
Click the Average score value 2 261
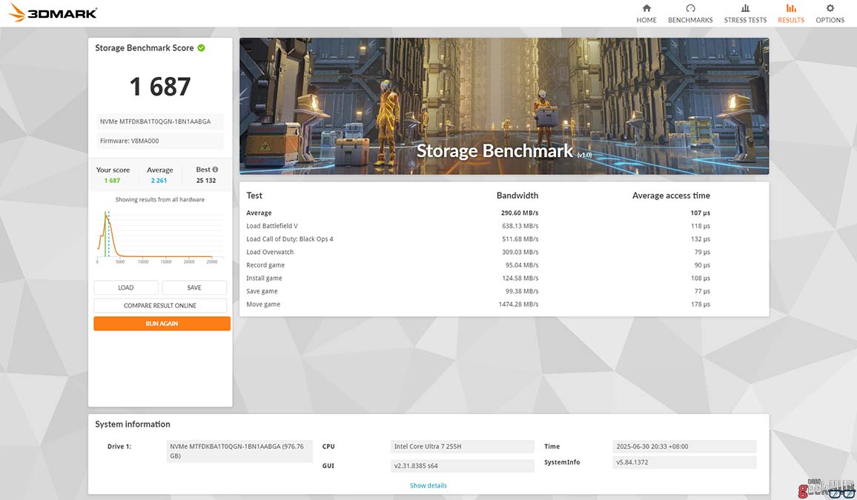click(x=159, y=181)
